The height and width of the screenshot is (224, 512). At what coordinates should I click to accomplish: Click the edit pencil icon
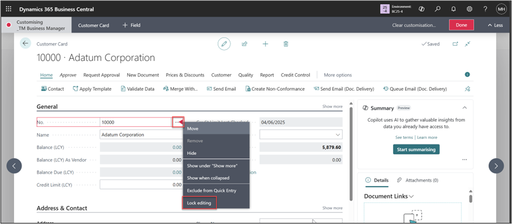[x=224, y=44]
